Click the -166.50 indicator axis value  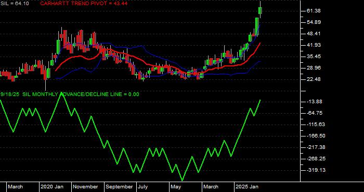(316, 136)
